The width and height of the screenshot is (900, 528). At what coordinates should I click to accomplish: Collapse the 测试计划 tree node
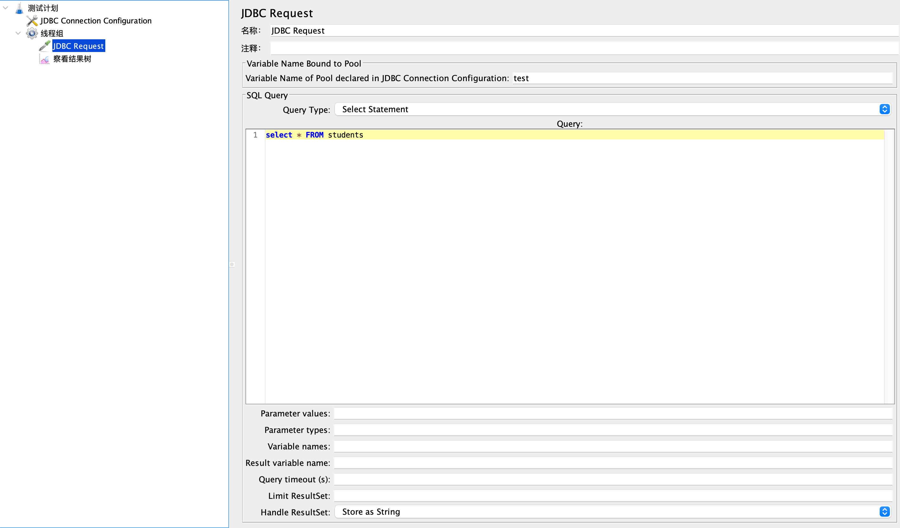pyautogui.click(x=6, y=8)
